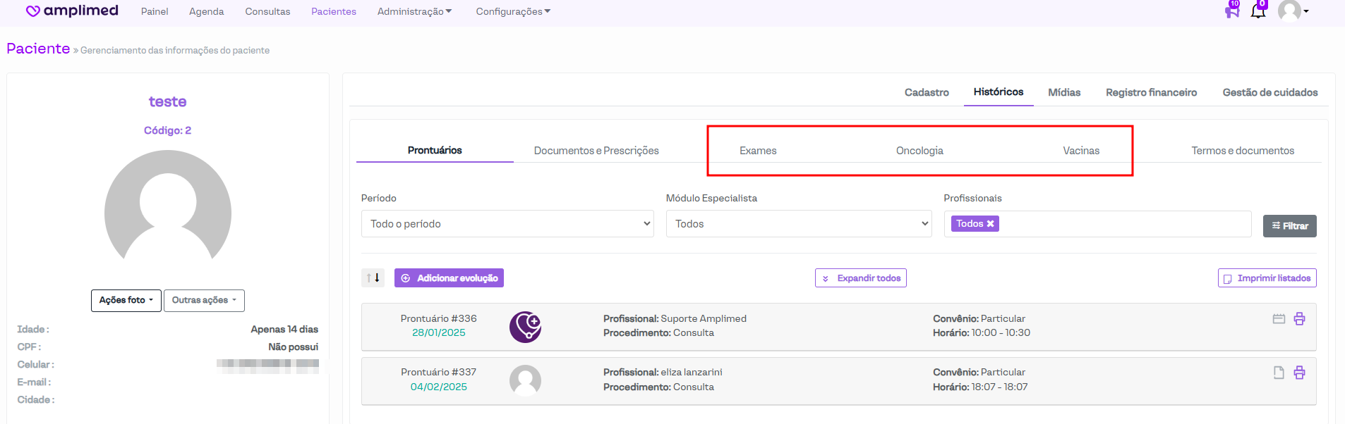Print Prontuário #337 with printer icon
This screenshot has height=424, width=1345.
click(x=1299, y=373)
